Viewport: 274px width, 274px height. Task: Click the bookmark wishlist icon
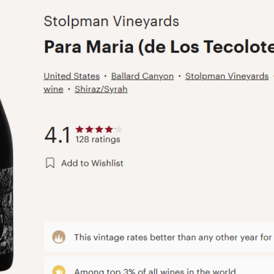[50, 163]
